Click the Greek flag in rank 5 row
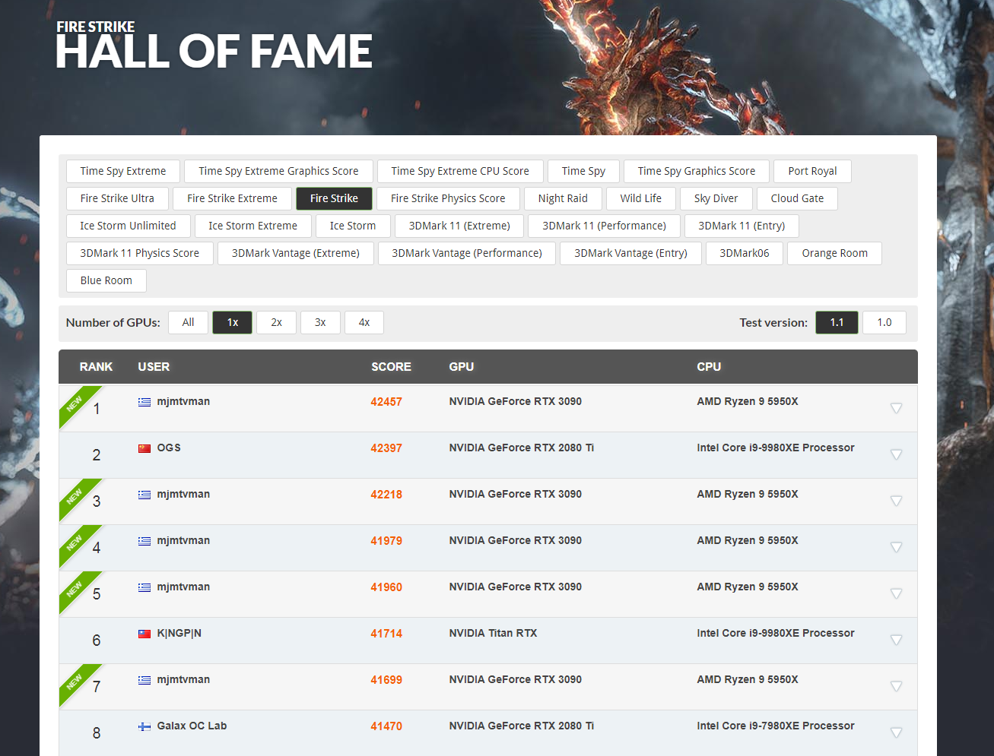Viewport: 994px width, 756px height. pyautogui.click(x=144, y=587)
